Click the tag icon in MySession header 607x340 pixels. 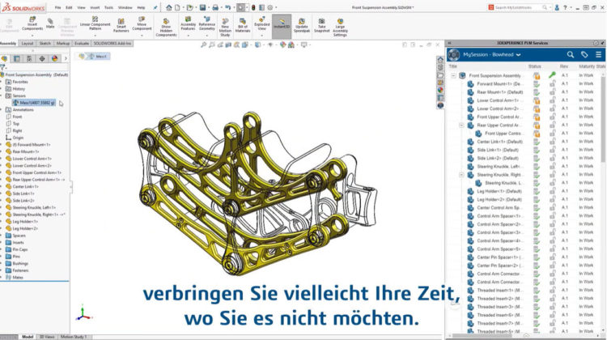(x=584, y=54)
